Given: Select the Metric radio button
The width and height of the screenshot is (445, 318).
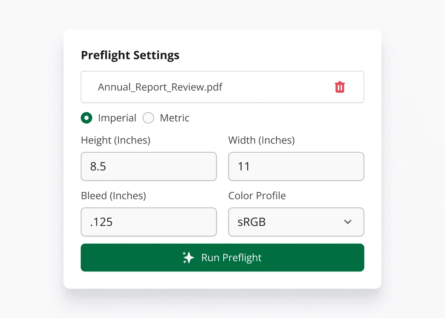Looking at the screenshot, I should click(149, 118).
